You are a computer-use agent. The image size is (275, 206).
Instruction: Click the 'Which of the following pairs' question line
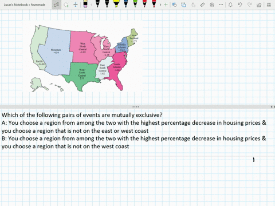(82, 115)
